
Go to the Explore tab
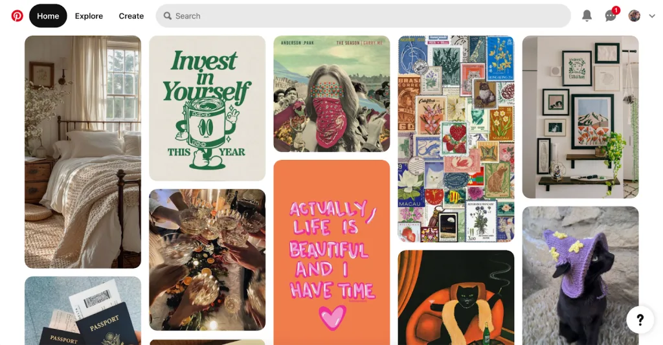[x=89, y=16]
